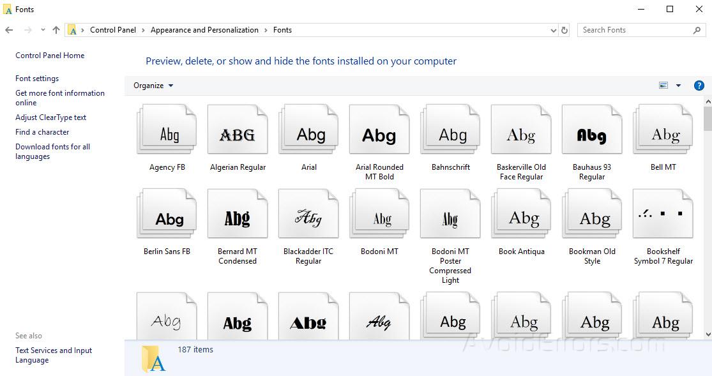
Task: Navigate back using the back arrow
Action: (8, 29)
